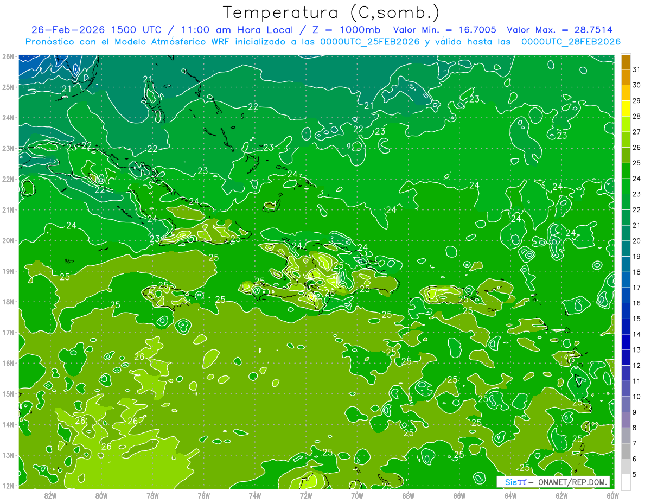Click the 15 label on the color scale
The height and width of the screenshot is (503, 651).
pos(637,319)
